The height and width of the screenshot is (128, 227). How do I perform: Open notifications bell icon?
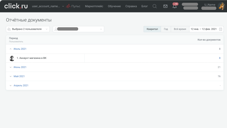point(175,7)
